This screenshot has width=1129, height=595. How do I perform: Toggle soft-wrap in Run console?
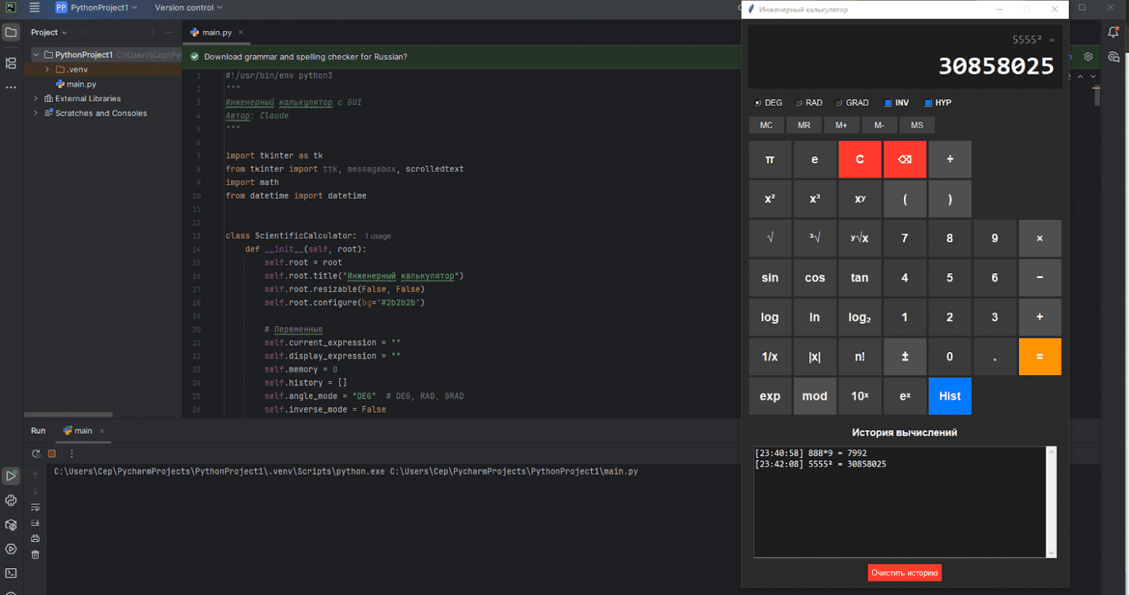[35, 507]
